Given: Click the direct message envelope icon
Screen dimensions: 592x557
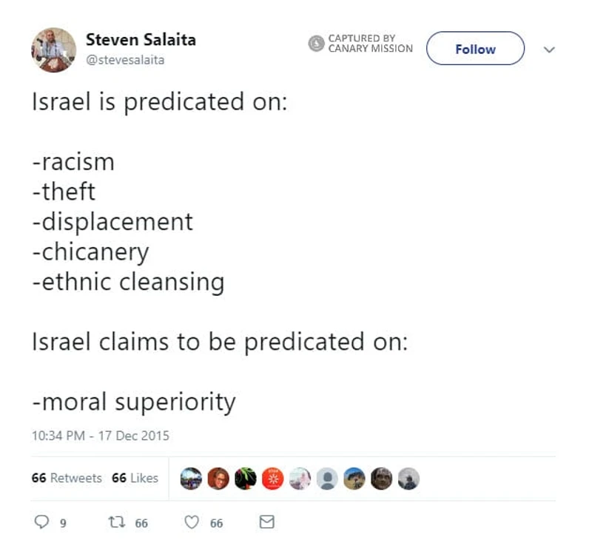Looking at the screenshot, I should [x=266, y=521].
